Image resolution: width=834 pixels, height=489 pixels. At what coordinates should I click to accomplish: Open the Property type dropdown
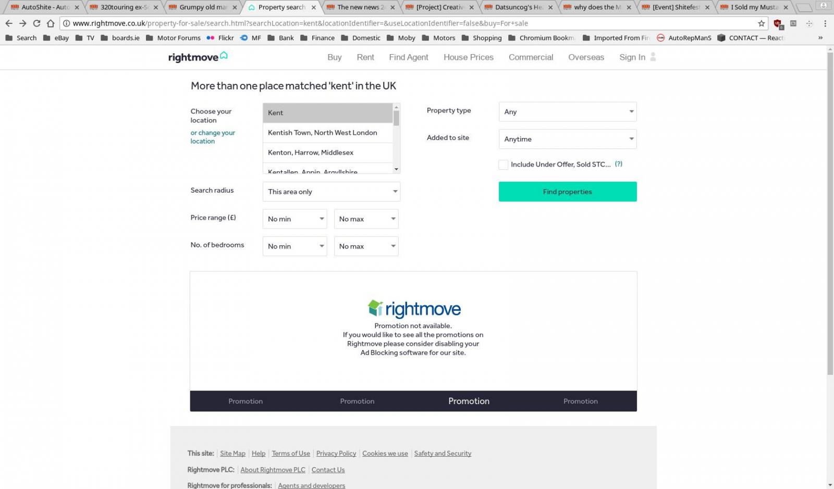568,112
